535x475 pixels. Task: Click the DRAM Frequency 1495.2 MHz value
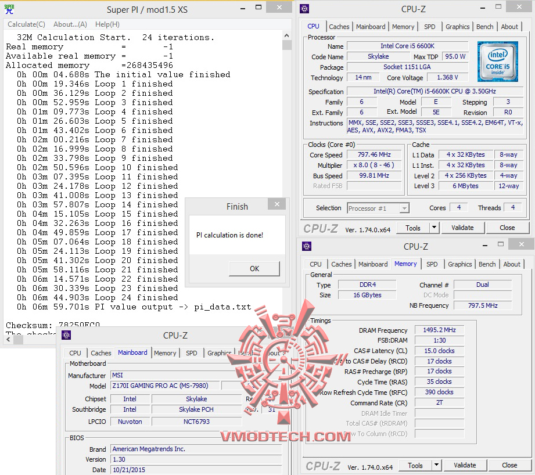[x=440, y=330]
